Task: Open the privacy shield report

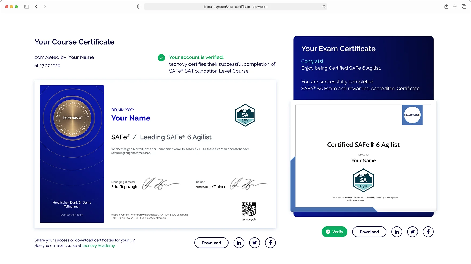Action: (138, 6)
